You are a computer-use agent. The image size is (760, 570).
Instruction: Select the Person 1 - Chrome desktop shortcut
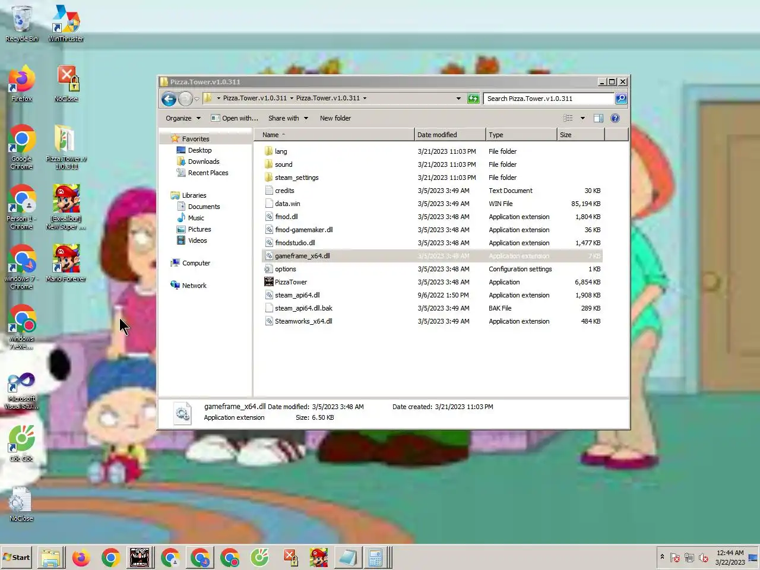[x=21, y=207]
